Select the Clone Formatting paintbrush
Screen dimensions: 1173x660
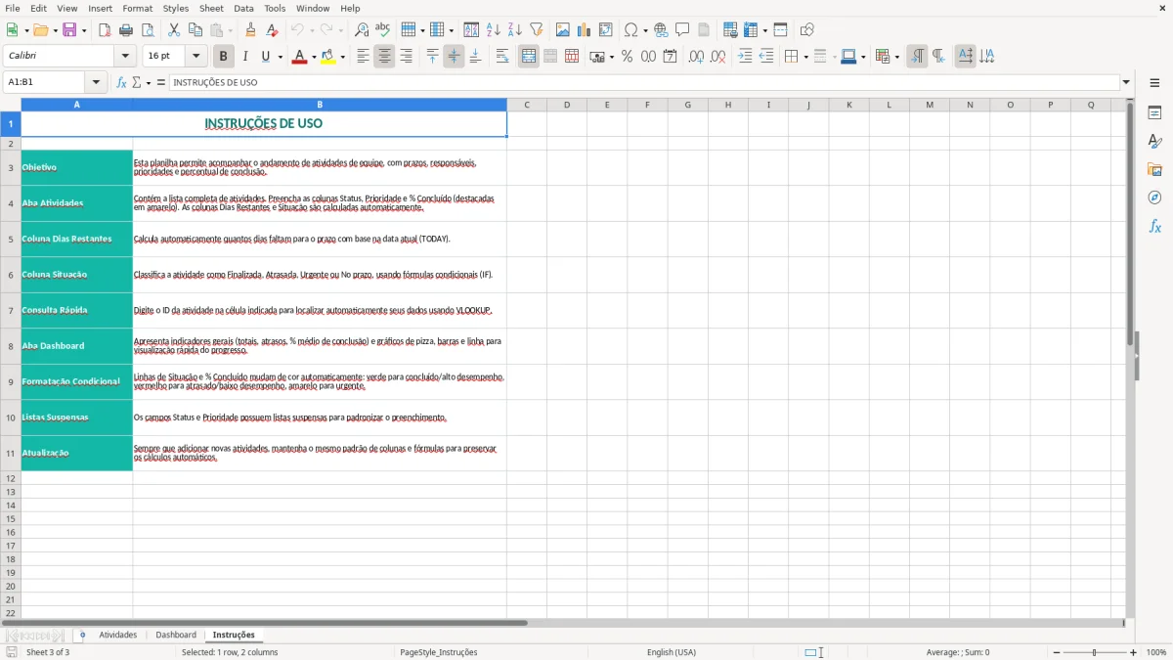click(x=251, y=30)
